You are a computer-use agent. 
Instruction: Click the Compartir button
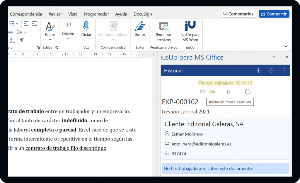click(x=274, y=14)
